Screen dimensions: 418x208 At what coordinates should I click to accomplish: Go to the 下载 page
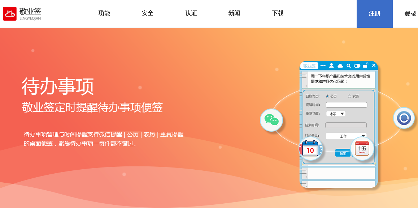pyautogui.click(x=278, y=13)
